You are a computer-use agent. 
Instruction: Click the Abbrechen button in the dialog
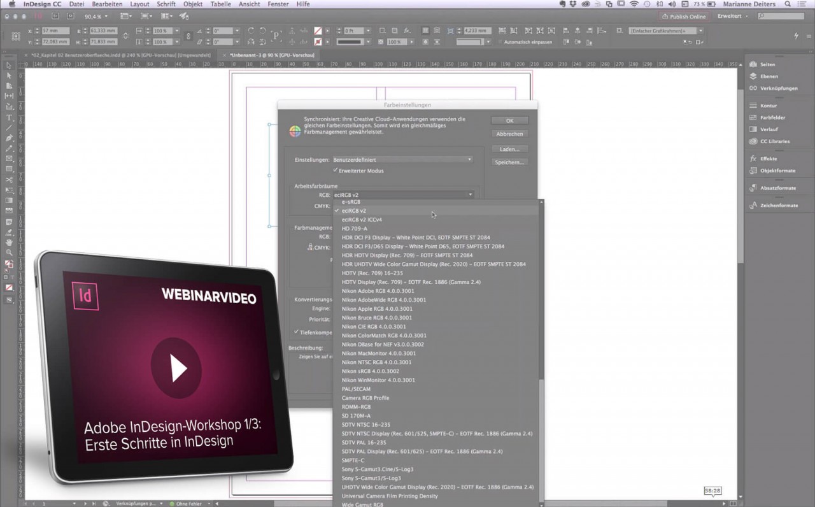509,134
